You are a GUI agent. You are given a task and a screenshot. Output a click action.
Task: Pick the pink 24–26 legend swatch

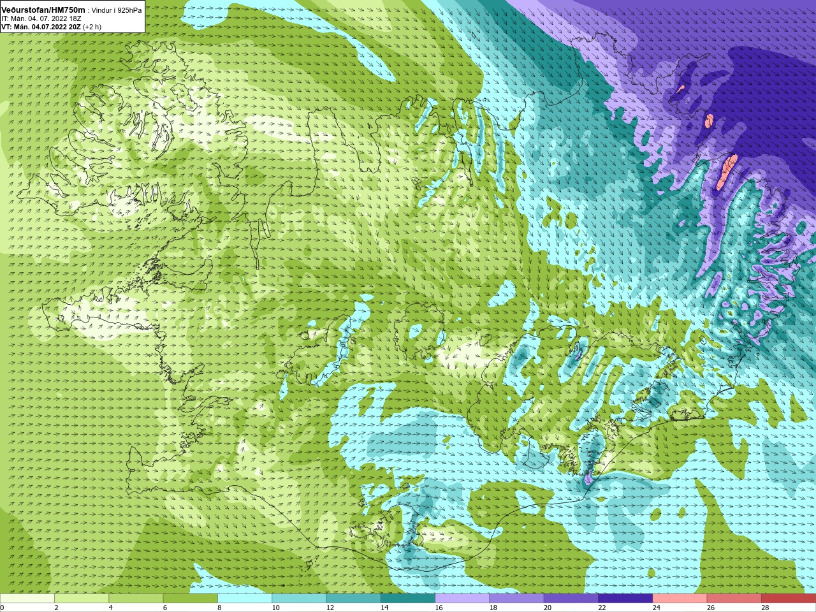[x=680, y=598]
